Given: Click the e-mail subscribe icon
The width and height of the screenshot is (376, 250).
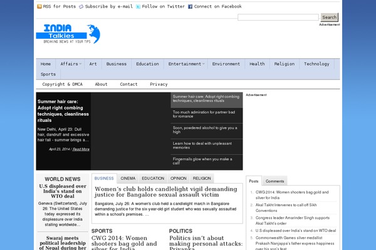Looking at the screenshot, I should (81, 7).
